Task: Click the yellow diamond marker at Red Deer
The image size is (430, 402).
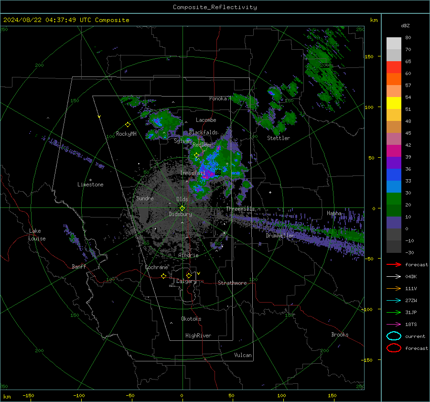Action: tap(196, 155)
